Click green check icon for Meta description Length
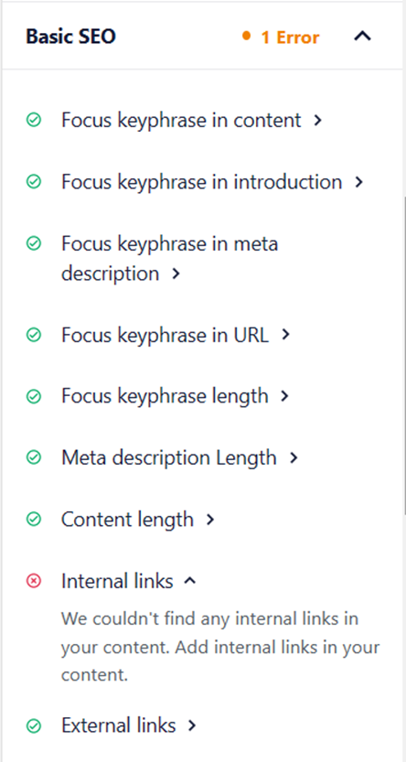 (34, 457)
